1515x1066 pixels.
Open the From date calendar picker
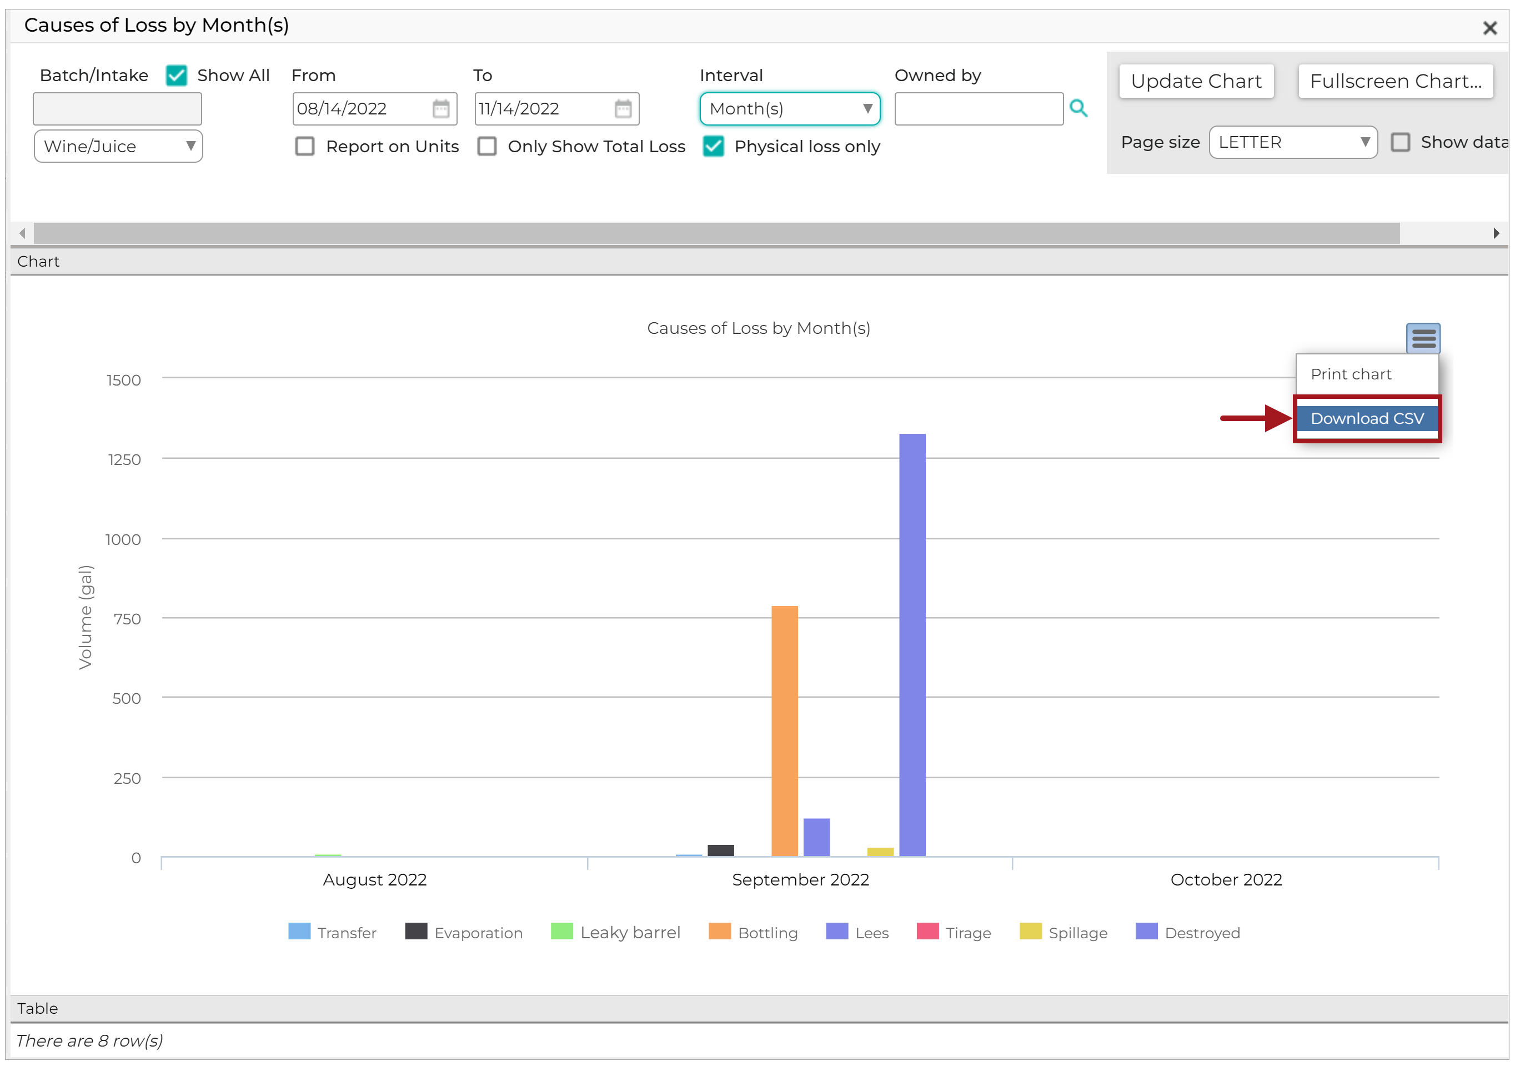[441, 108]
